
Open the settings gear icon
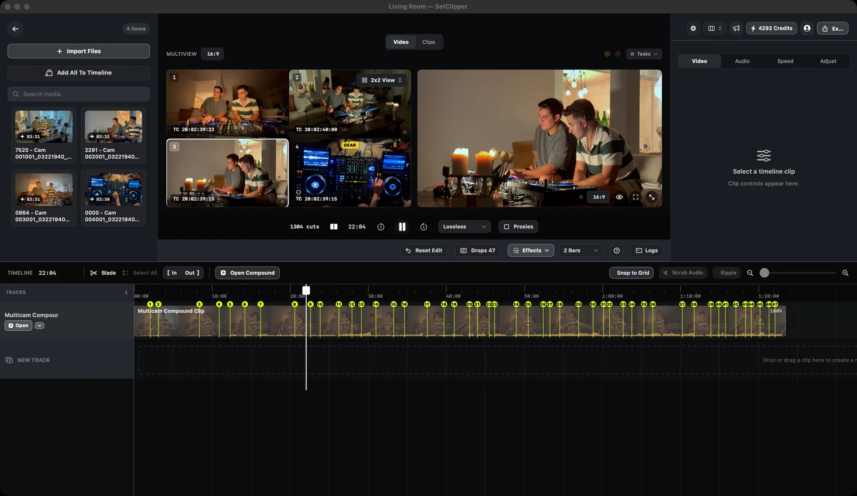coord(693,28)
